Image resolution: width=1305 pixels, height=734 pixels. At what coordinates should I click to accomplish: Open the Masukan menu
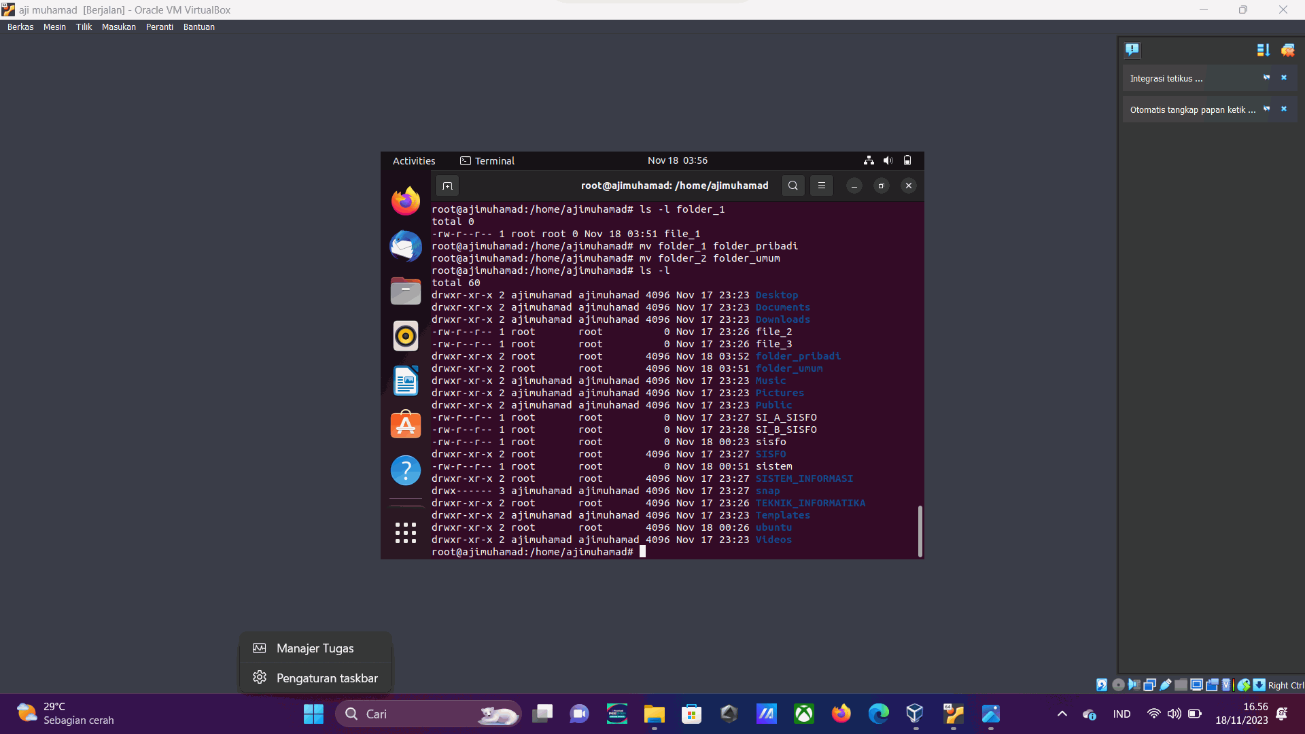(119, 27)
